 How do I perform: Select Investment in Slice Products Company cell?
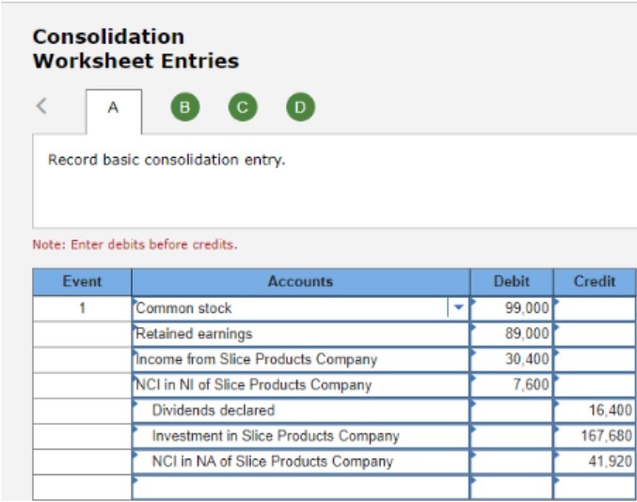coord(300,436)
